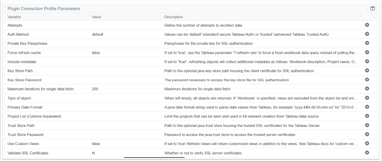Edit Trust Store Password via gear icon
The image size is (382, 162).
point(367,134)
